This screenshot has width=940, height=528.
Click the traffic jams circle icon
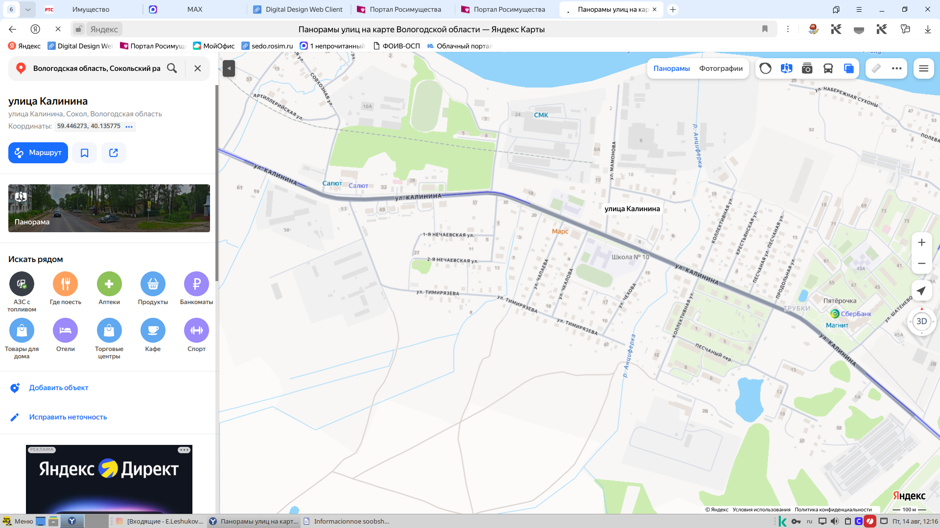tap(765, 68)
